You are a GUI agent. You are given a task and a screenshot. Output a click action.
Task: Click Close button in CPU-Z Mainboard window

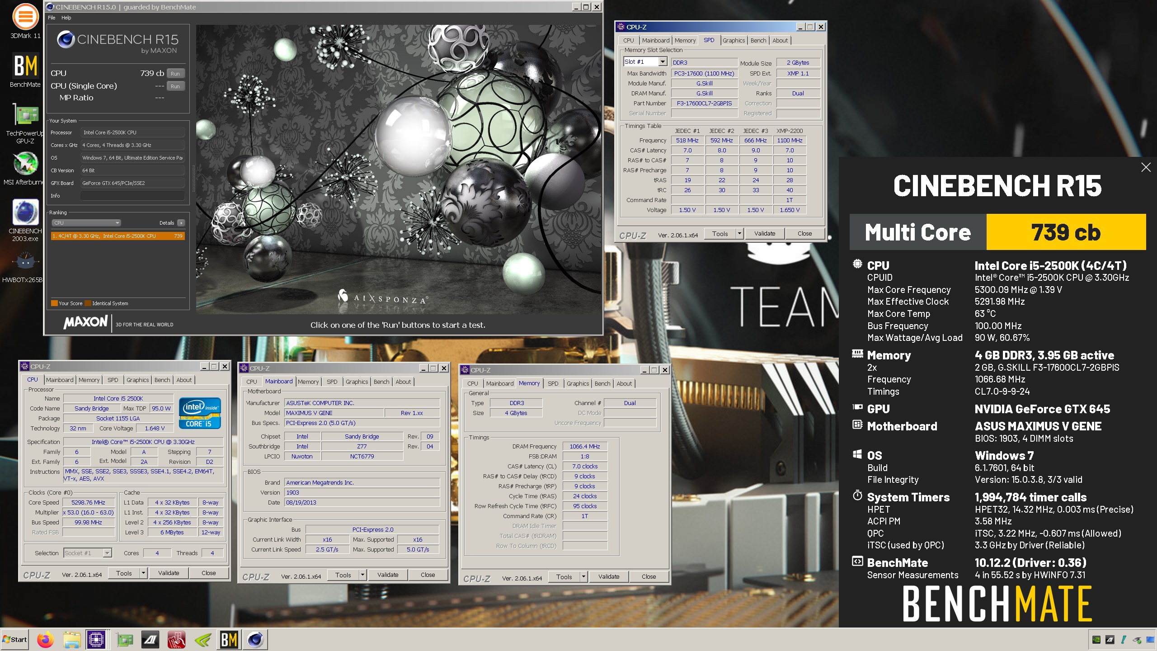coord(428,575)
